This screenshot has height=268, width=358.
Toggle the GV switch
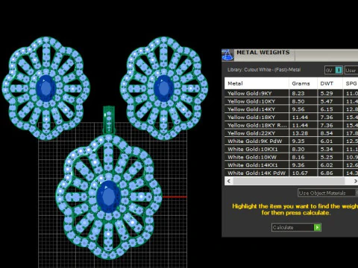[334, 70]
